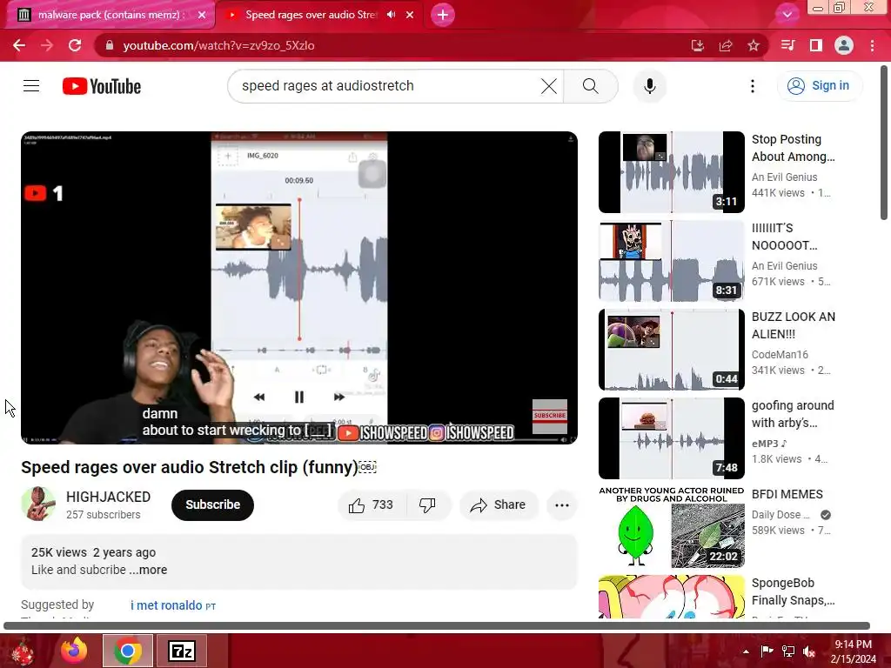
Task: Open Chrome profile avatar
Action: coord(844,45)
